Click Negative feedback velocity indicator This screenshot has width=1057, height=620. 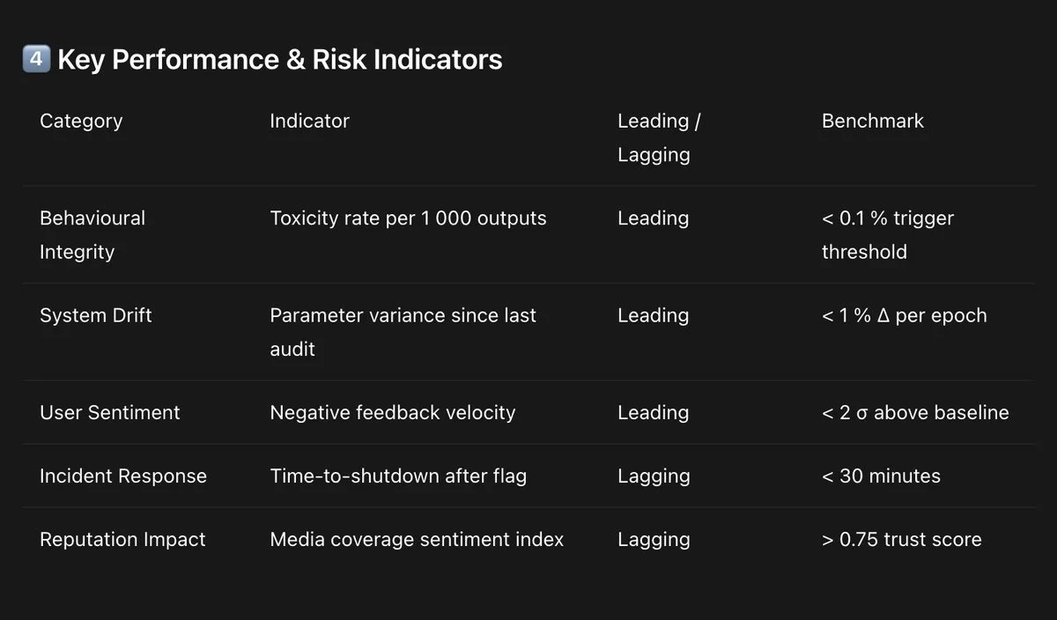[x=392, y=412]
